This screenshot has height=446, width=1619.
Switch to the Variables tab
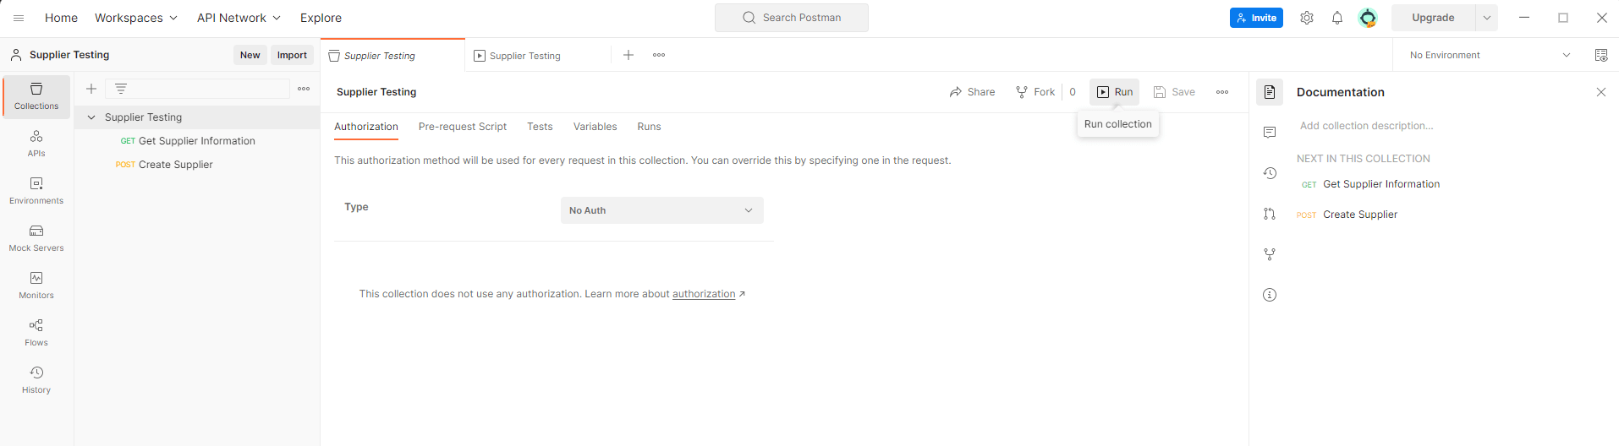[595, 127]
